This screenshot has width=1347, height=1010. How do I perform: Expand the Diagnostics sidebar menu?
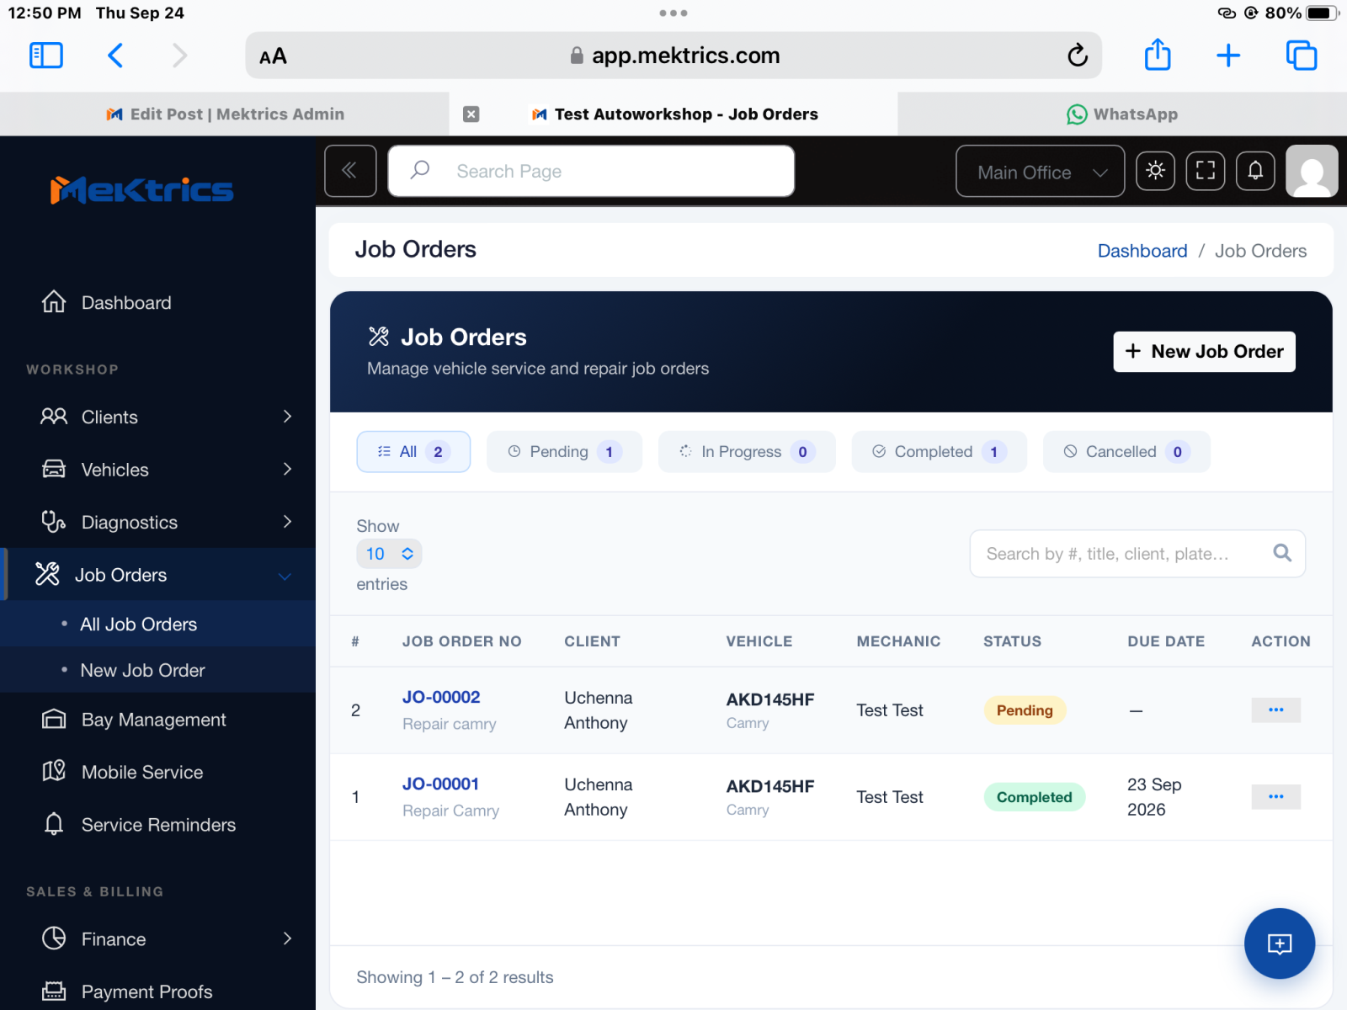pyautogui.click(x=157, y=522)
